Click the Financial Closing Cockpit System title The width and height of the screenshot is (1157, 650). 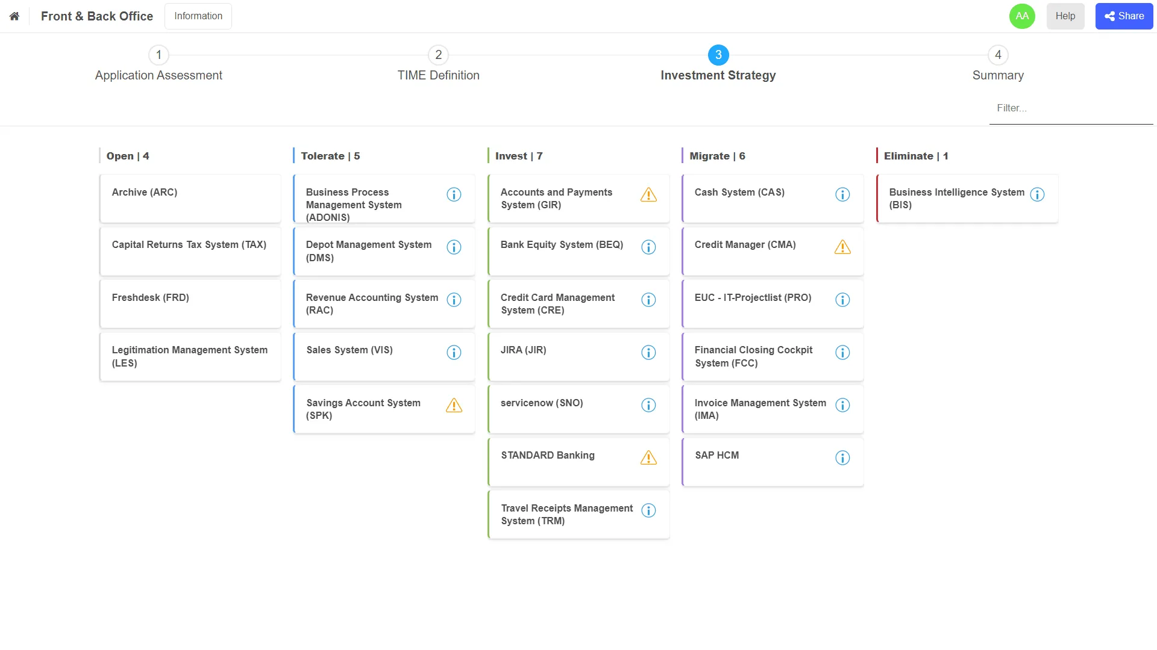point(753,357)
